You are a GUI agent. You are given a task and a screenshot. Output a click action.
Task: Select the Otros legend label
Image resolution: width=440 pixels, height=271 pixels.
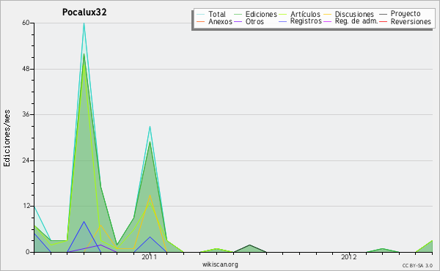(254, 21)
